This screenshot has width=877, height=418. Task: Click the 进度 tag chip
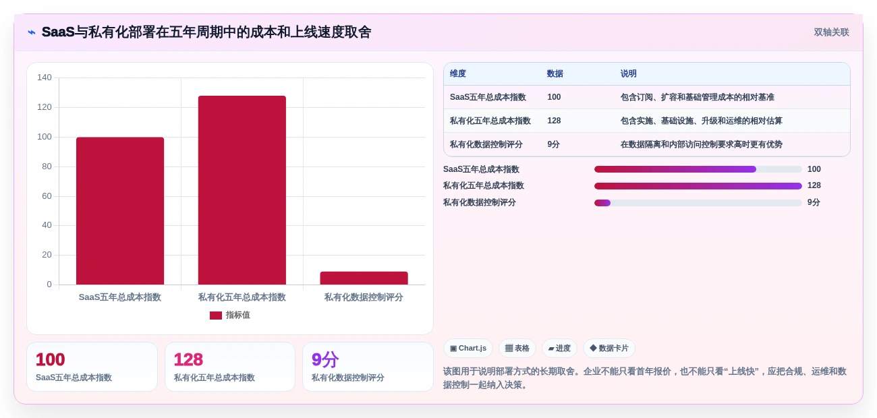pyautogui.click(x=559, y=349)
